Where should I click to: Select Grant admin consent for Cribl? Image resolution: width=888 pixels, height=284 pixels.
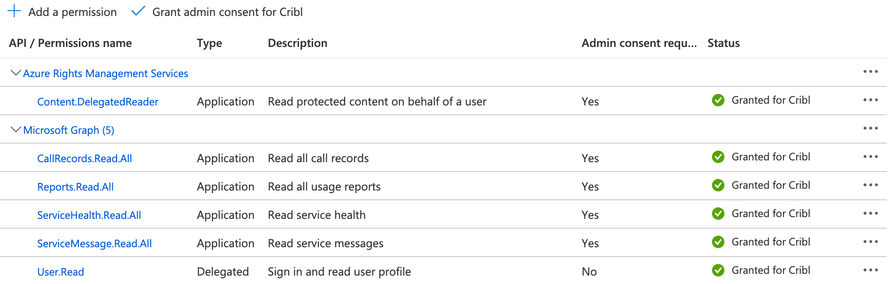click(227, 12)
